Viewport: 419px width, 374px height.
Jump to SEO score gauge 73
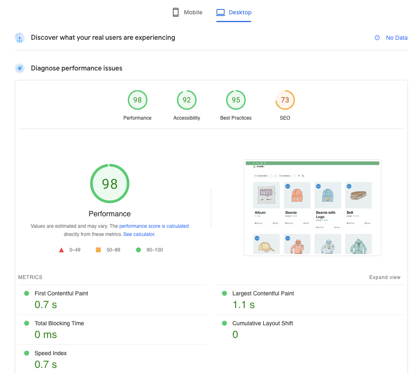(x=285, y=100)
